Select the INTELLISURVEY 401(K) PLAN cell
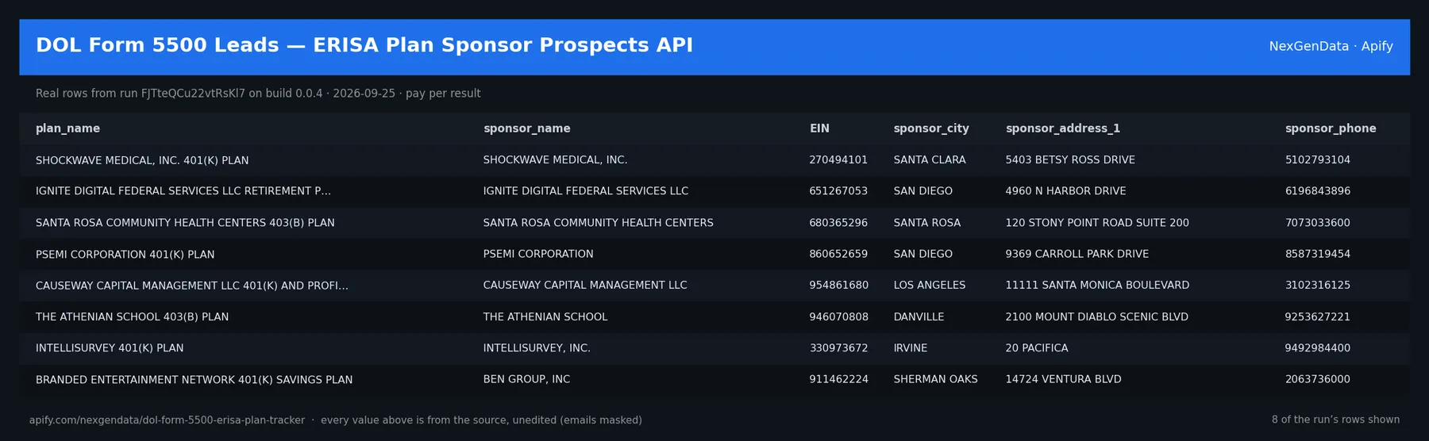Image resolution: width=1429 pixels, height=441 pixels. point(110,348)
